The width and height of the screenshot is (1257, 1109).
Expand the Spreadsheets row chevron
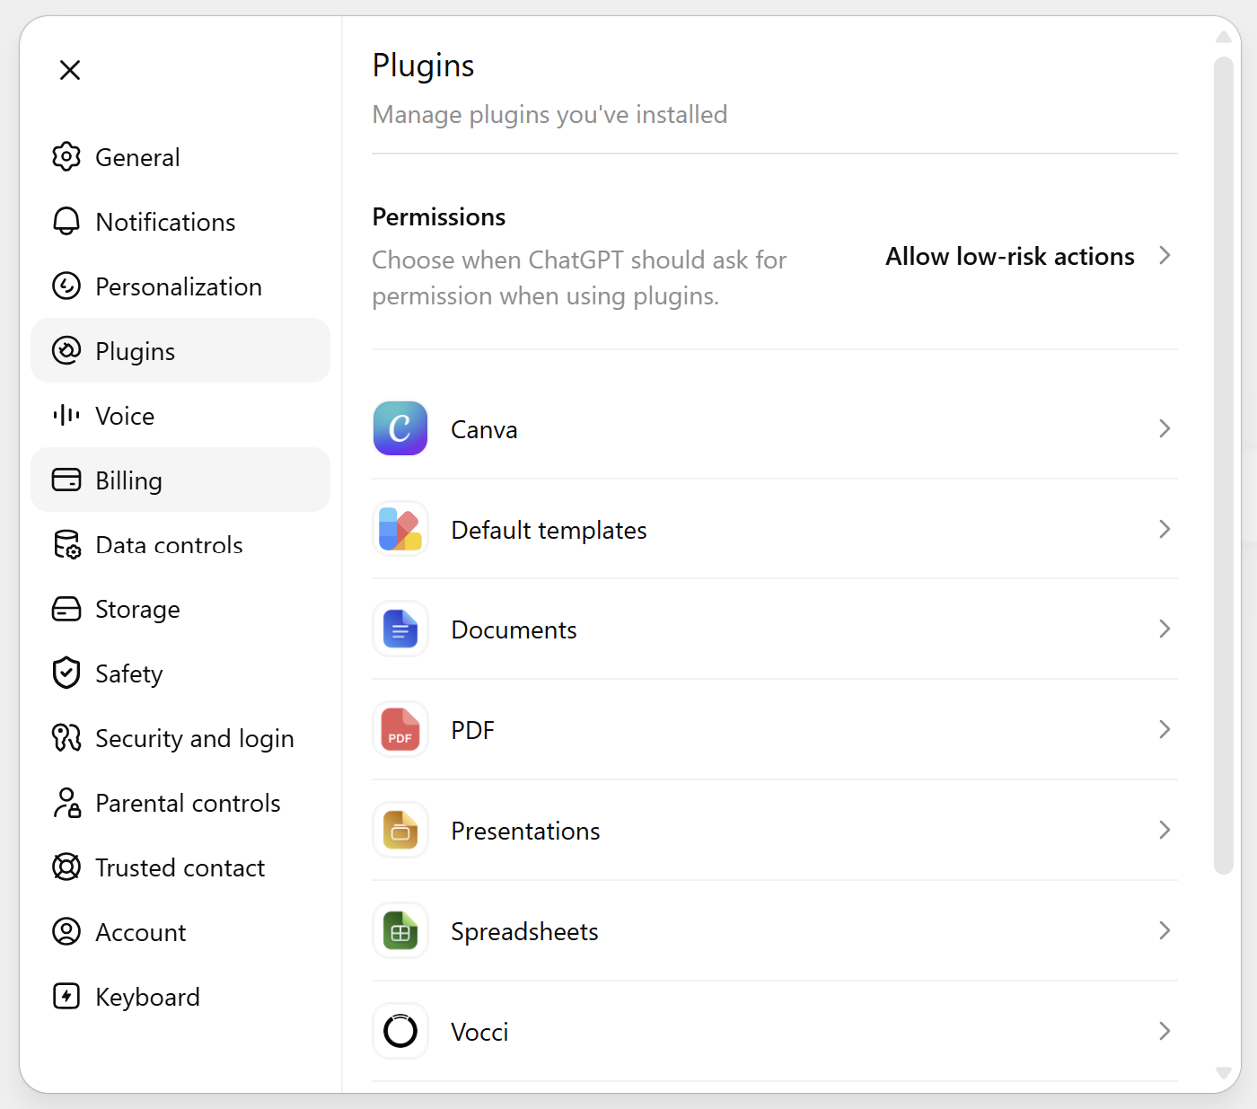click(x=1165, y=931)
